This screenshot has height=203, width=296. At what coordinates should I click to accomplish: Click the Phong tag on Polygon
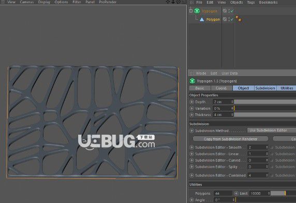239,19
